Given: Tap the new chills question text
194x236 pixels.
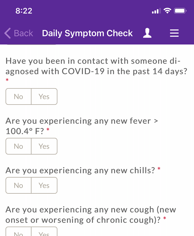Looking at the screenshot, I should click(x=80, y=170).
